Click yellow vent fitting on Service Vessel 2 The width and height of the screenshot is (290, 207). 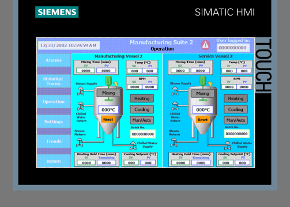[x=210, y=84]
